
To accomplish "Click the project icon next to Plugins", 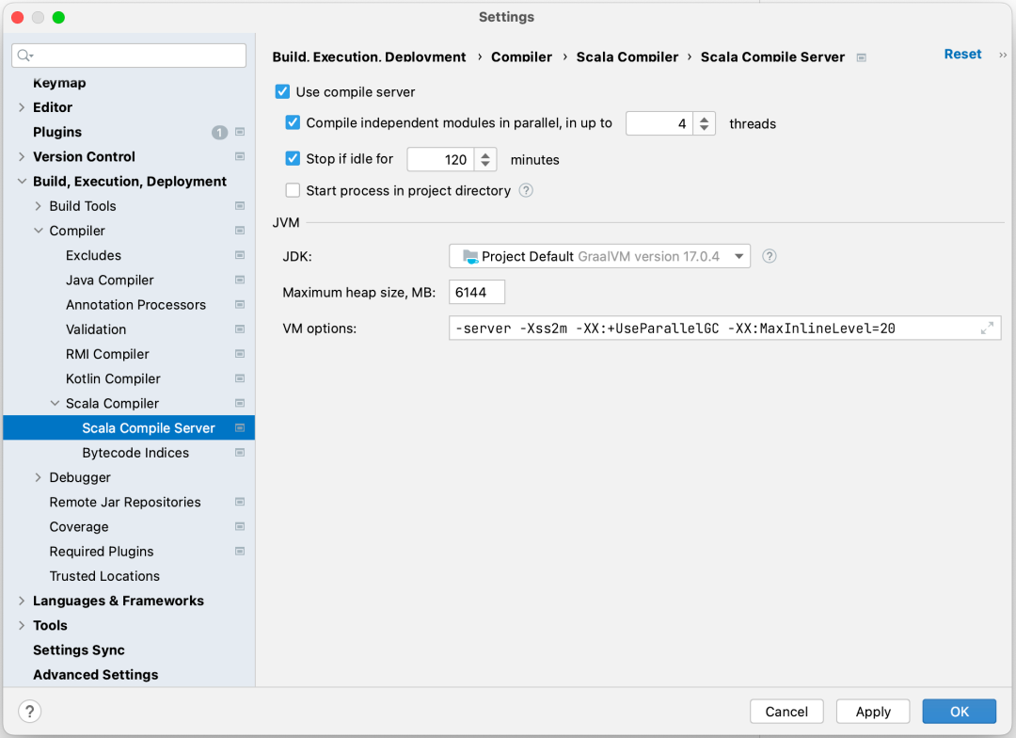I will point(240,133).
